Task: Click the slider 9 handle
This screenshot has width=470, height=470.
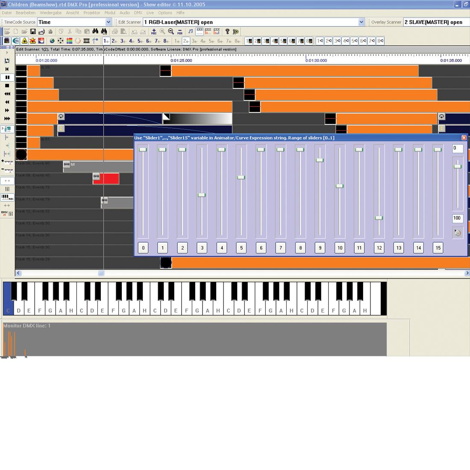Action: coord(320,160)
